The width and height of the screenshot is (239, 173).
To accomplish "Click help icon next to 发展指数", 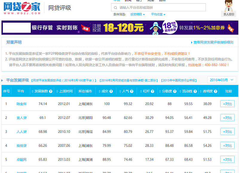I will tap(51, 91).
